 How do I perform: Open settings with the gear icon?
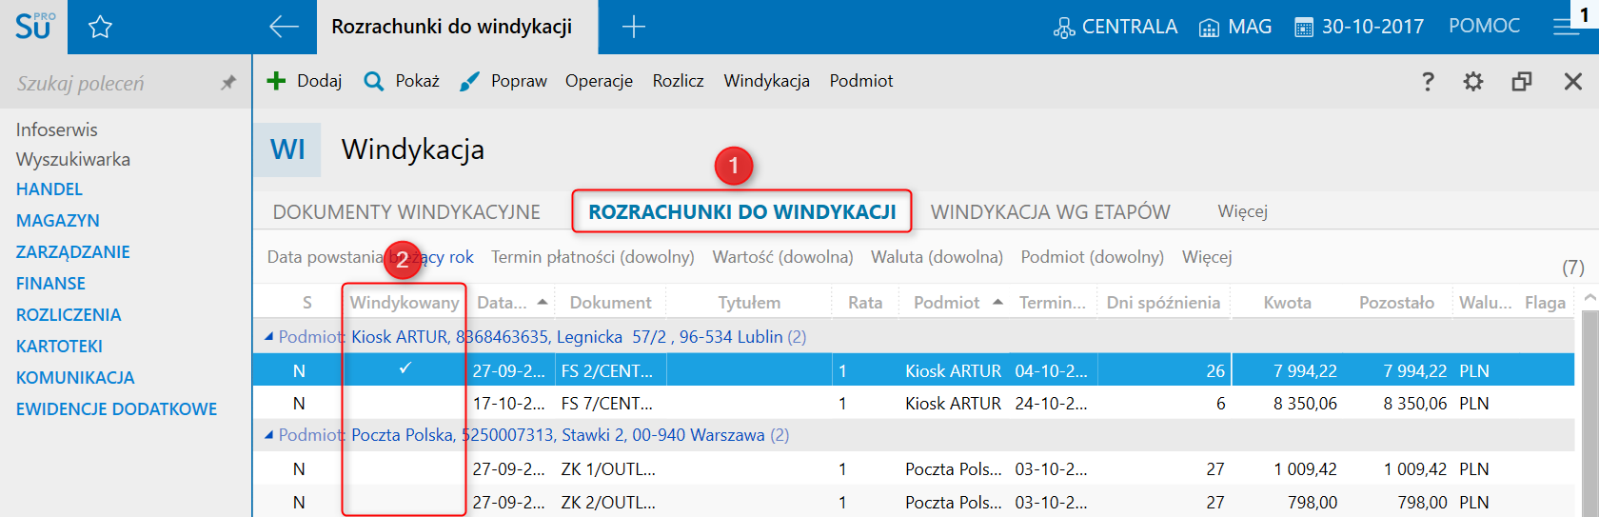1472,82
